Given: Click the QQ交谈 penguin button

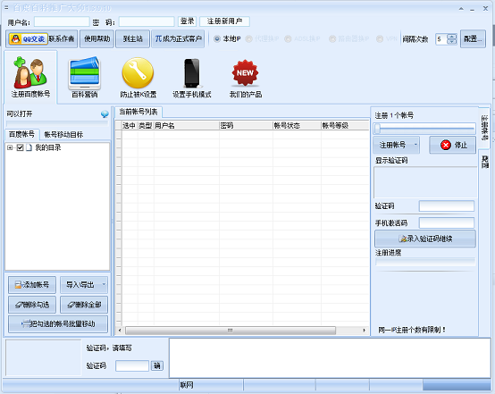Looking at the screenshot, I should pos(28,38).
